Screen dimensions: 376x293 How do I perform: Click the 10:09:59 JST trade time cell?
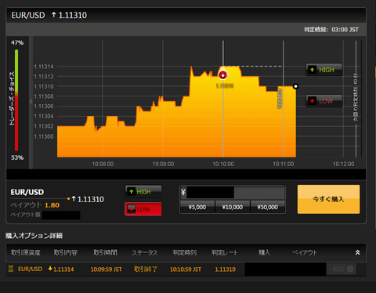(106, 269)
